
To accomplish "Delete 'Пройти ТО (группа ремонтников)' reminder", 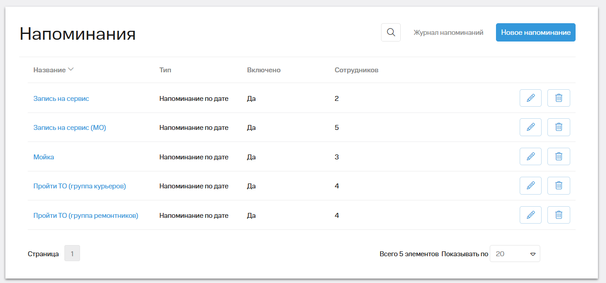I will (x=559, y=215).
